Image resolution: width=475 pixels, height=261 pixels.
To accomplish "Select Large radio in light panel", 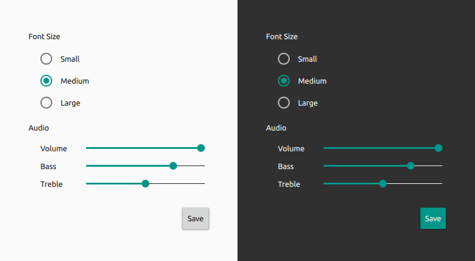I will (x=46, y=103).
